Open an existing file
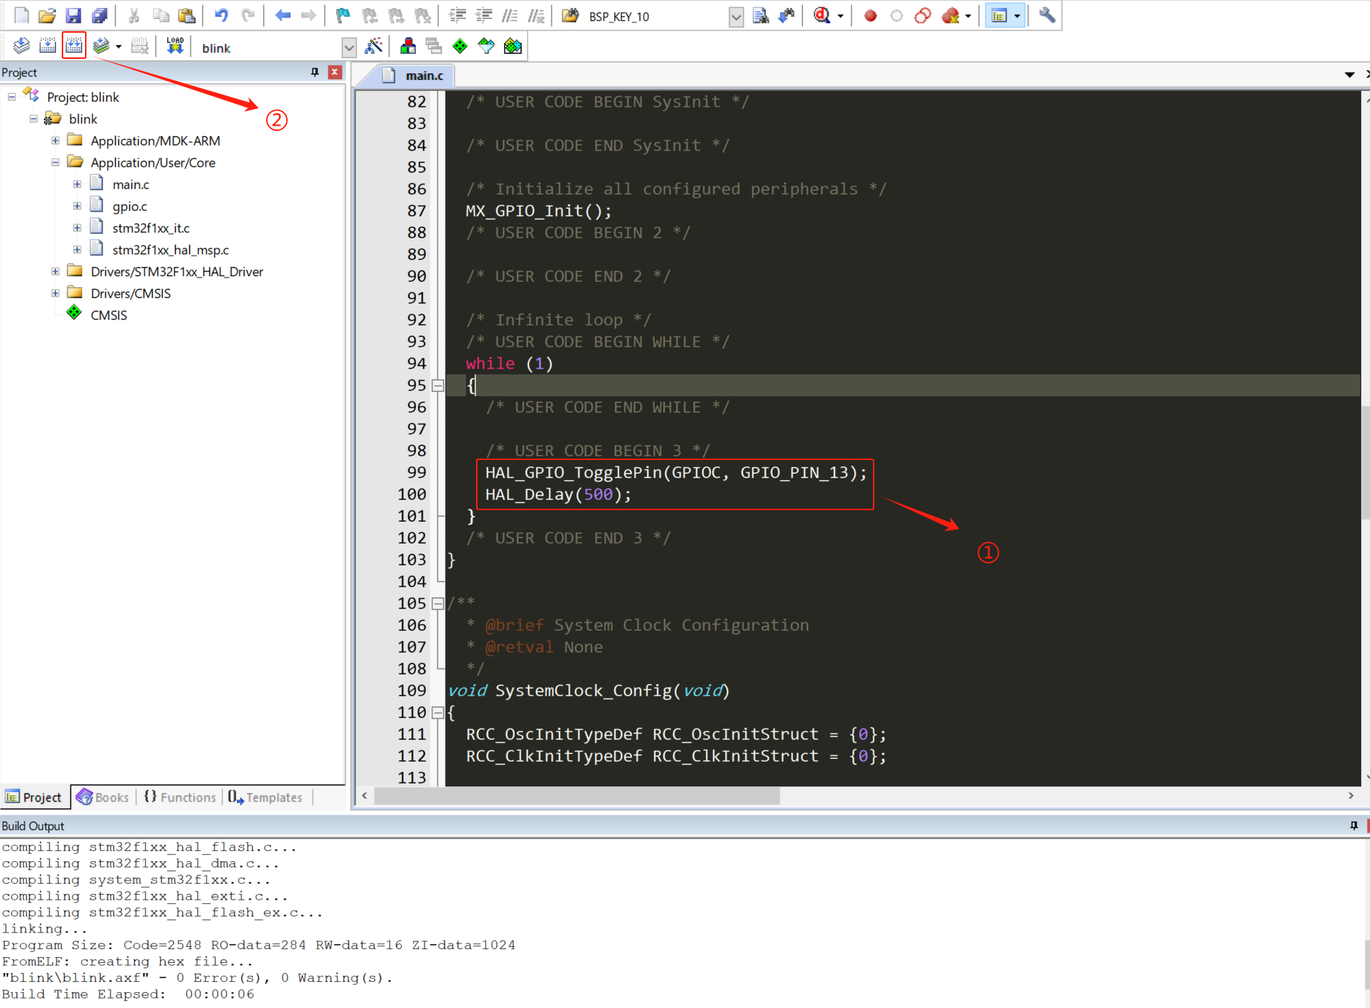1370x1008 pixels. click(47, 15)
